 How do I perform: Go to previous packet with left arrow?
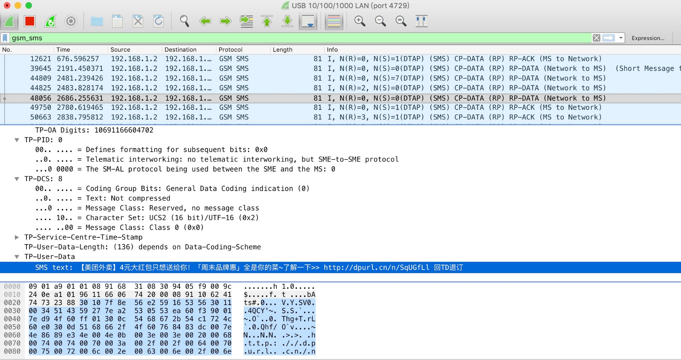coord(205,21)
